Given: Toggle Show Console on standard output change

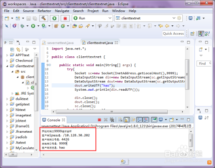Looking at the screenshot, I should (x=139, y=119).
